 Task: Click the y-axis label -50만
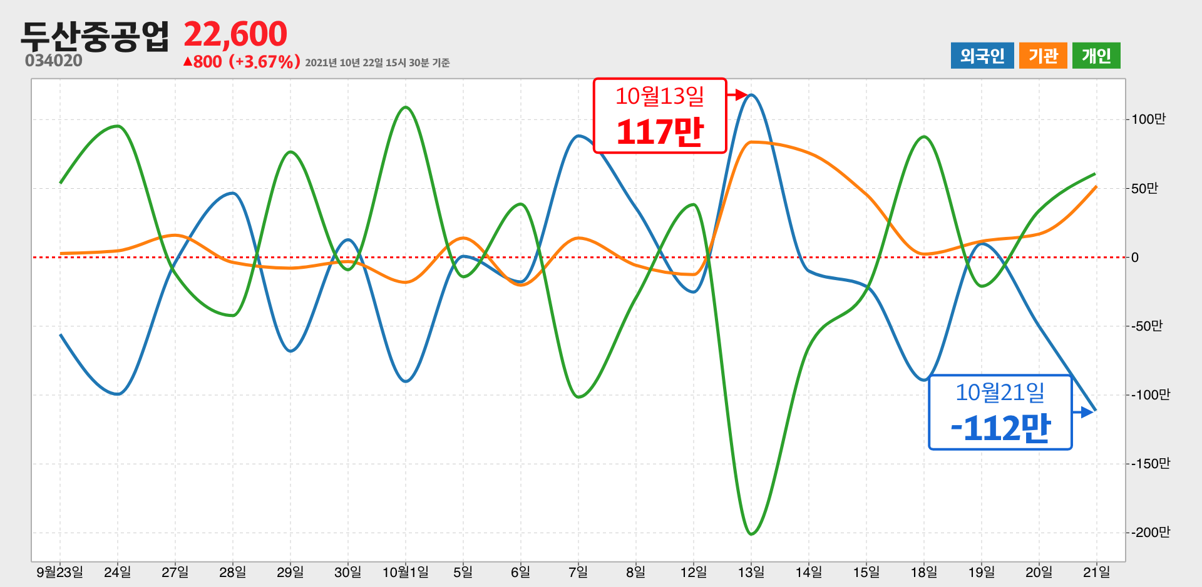point(1147,326)
